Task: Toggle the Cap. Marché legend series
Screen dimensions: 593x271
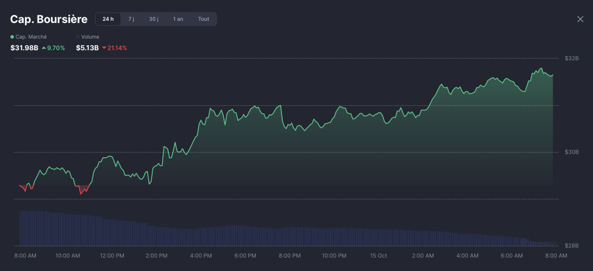Action: (31, 36)
